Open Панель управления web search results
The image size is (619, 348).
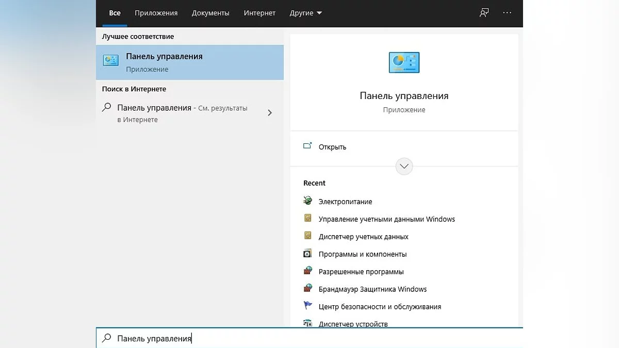pos(190,113)
